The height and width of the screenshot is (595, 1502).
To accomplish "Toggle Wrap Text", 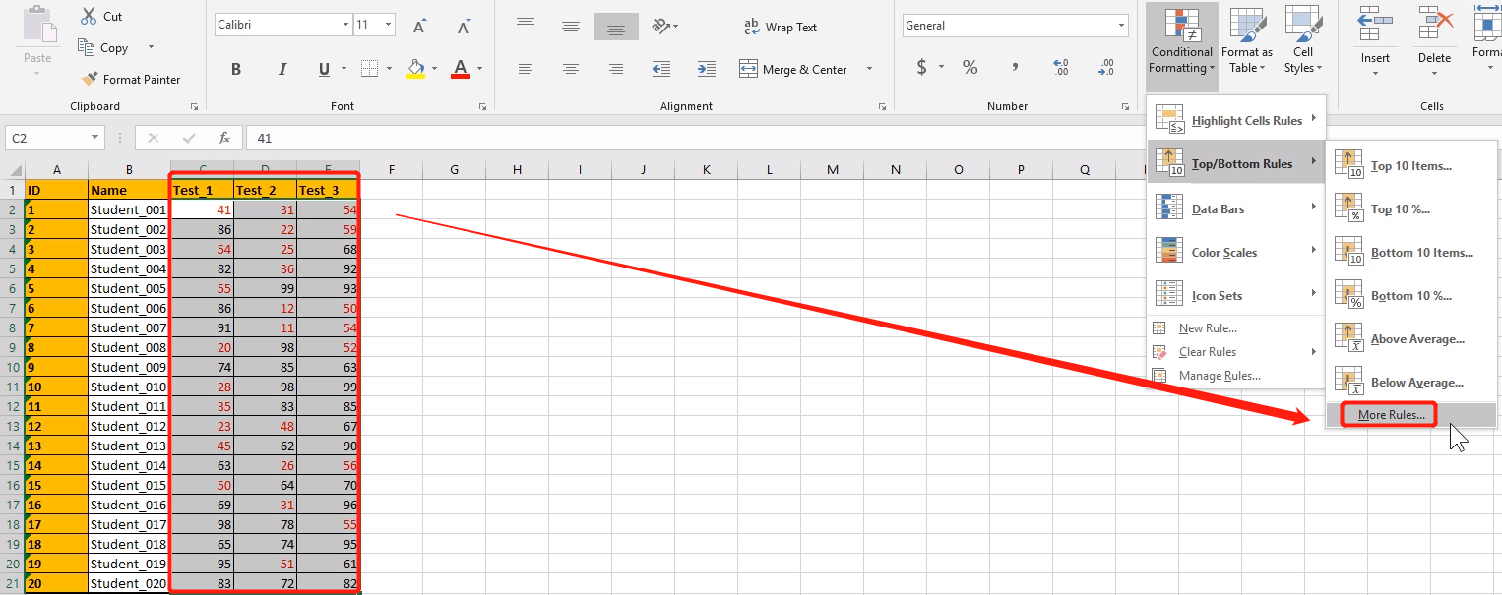I will pos(781,27).
